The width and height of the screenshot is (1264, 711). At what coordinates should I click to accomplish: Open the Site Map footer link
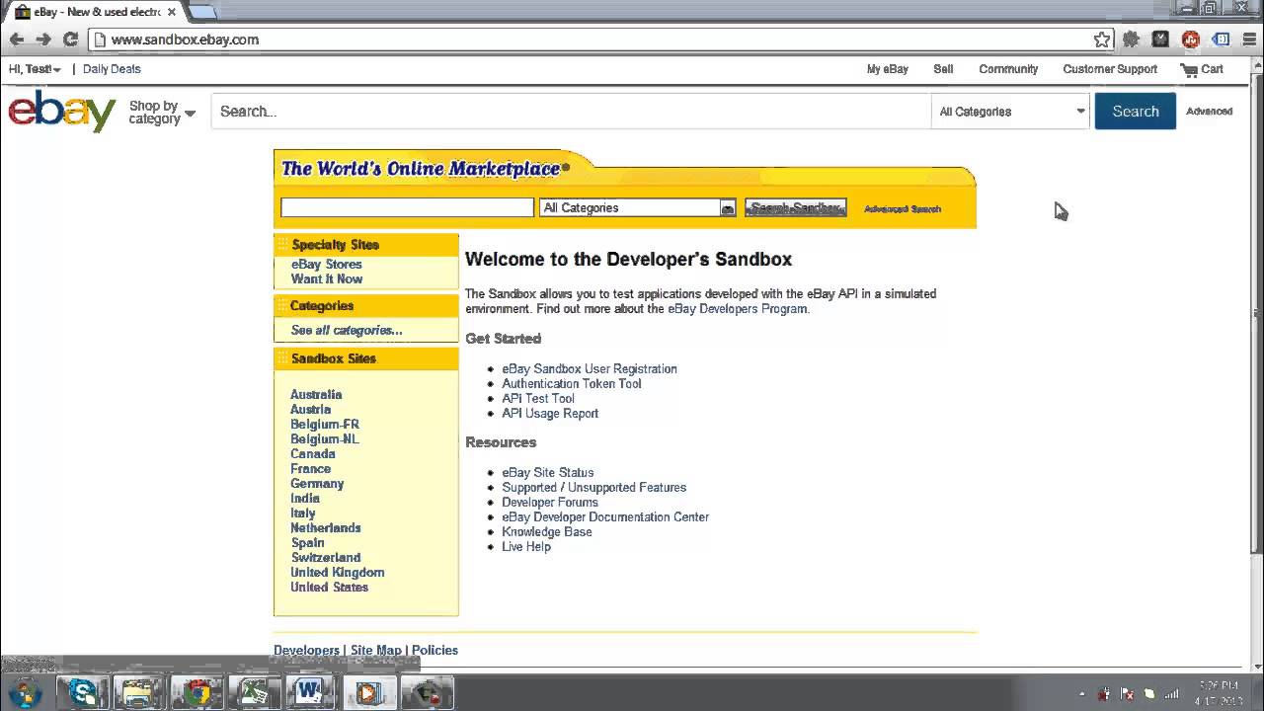tap(376, 651)
